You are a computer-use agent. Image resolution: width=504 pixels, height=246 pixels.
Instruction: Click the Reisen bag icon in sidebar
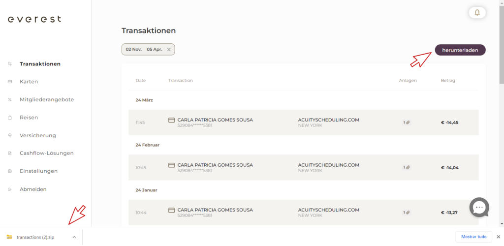[10, 118]
